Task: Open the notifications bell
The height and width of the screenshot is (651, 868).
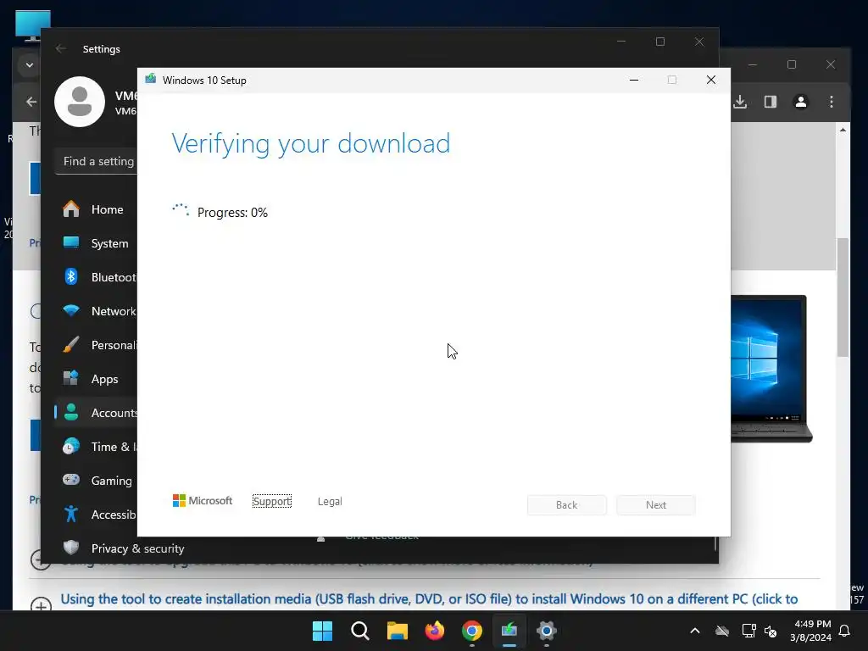Action: (x=845, y=631)
